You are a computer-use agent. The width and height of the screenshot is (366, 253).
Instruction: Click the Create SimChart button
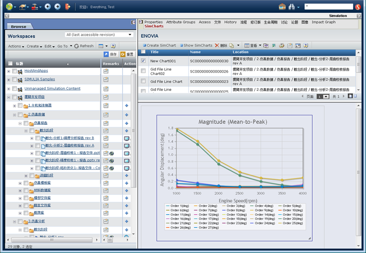160,45
